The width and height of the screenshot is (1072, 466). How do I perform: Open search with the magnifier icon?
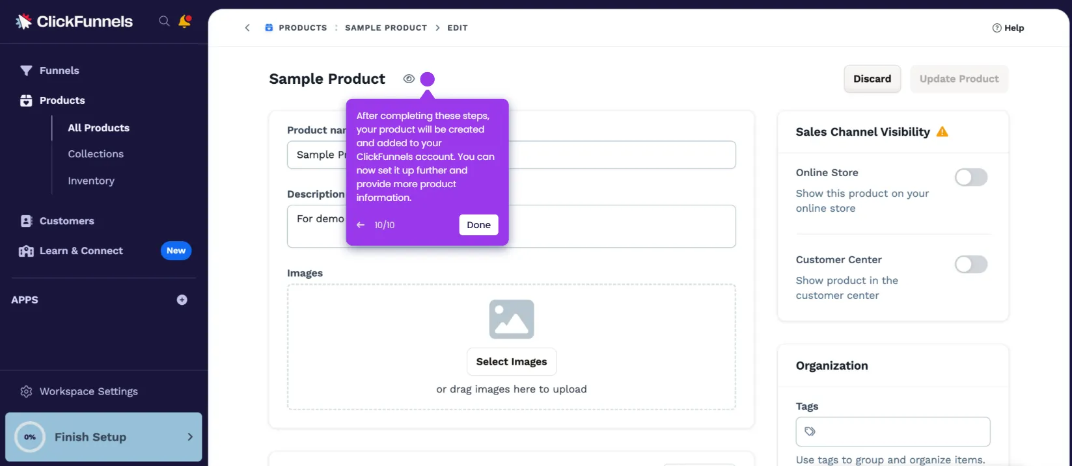tap(164, 21)
